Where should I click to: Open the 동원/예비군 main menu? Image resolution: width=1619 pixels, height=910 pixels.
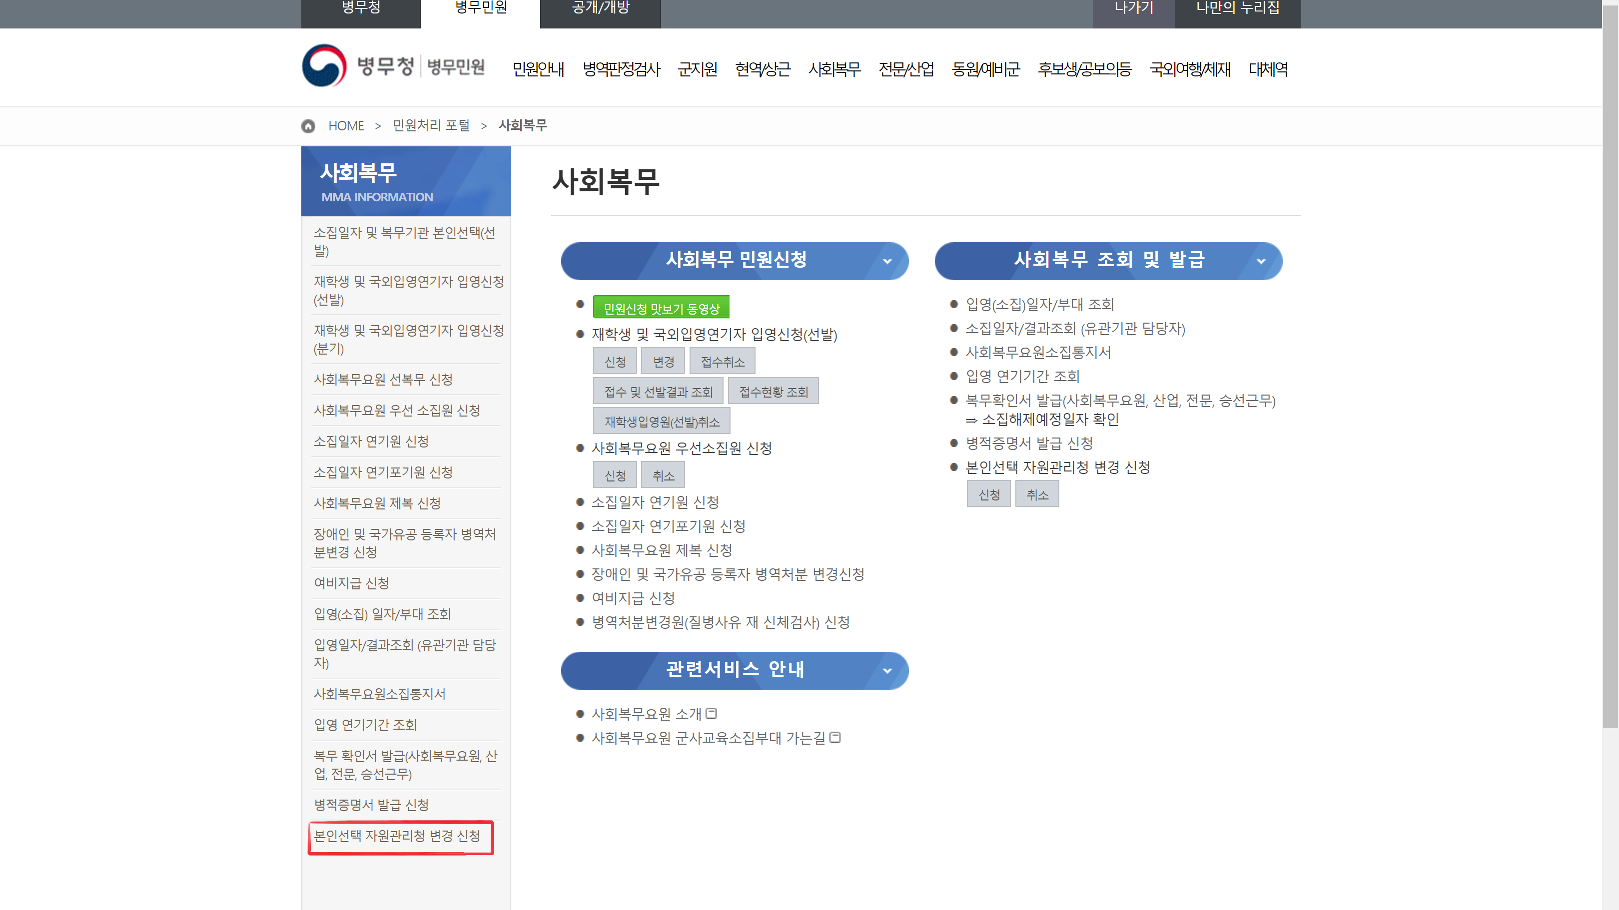pyautogui.click(x=986, y=69)
